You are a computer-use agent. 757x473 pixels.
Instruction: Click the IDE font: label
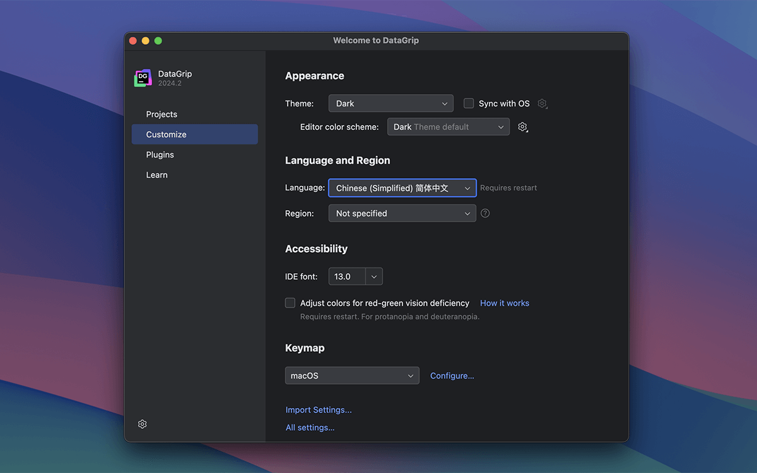302,276
